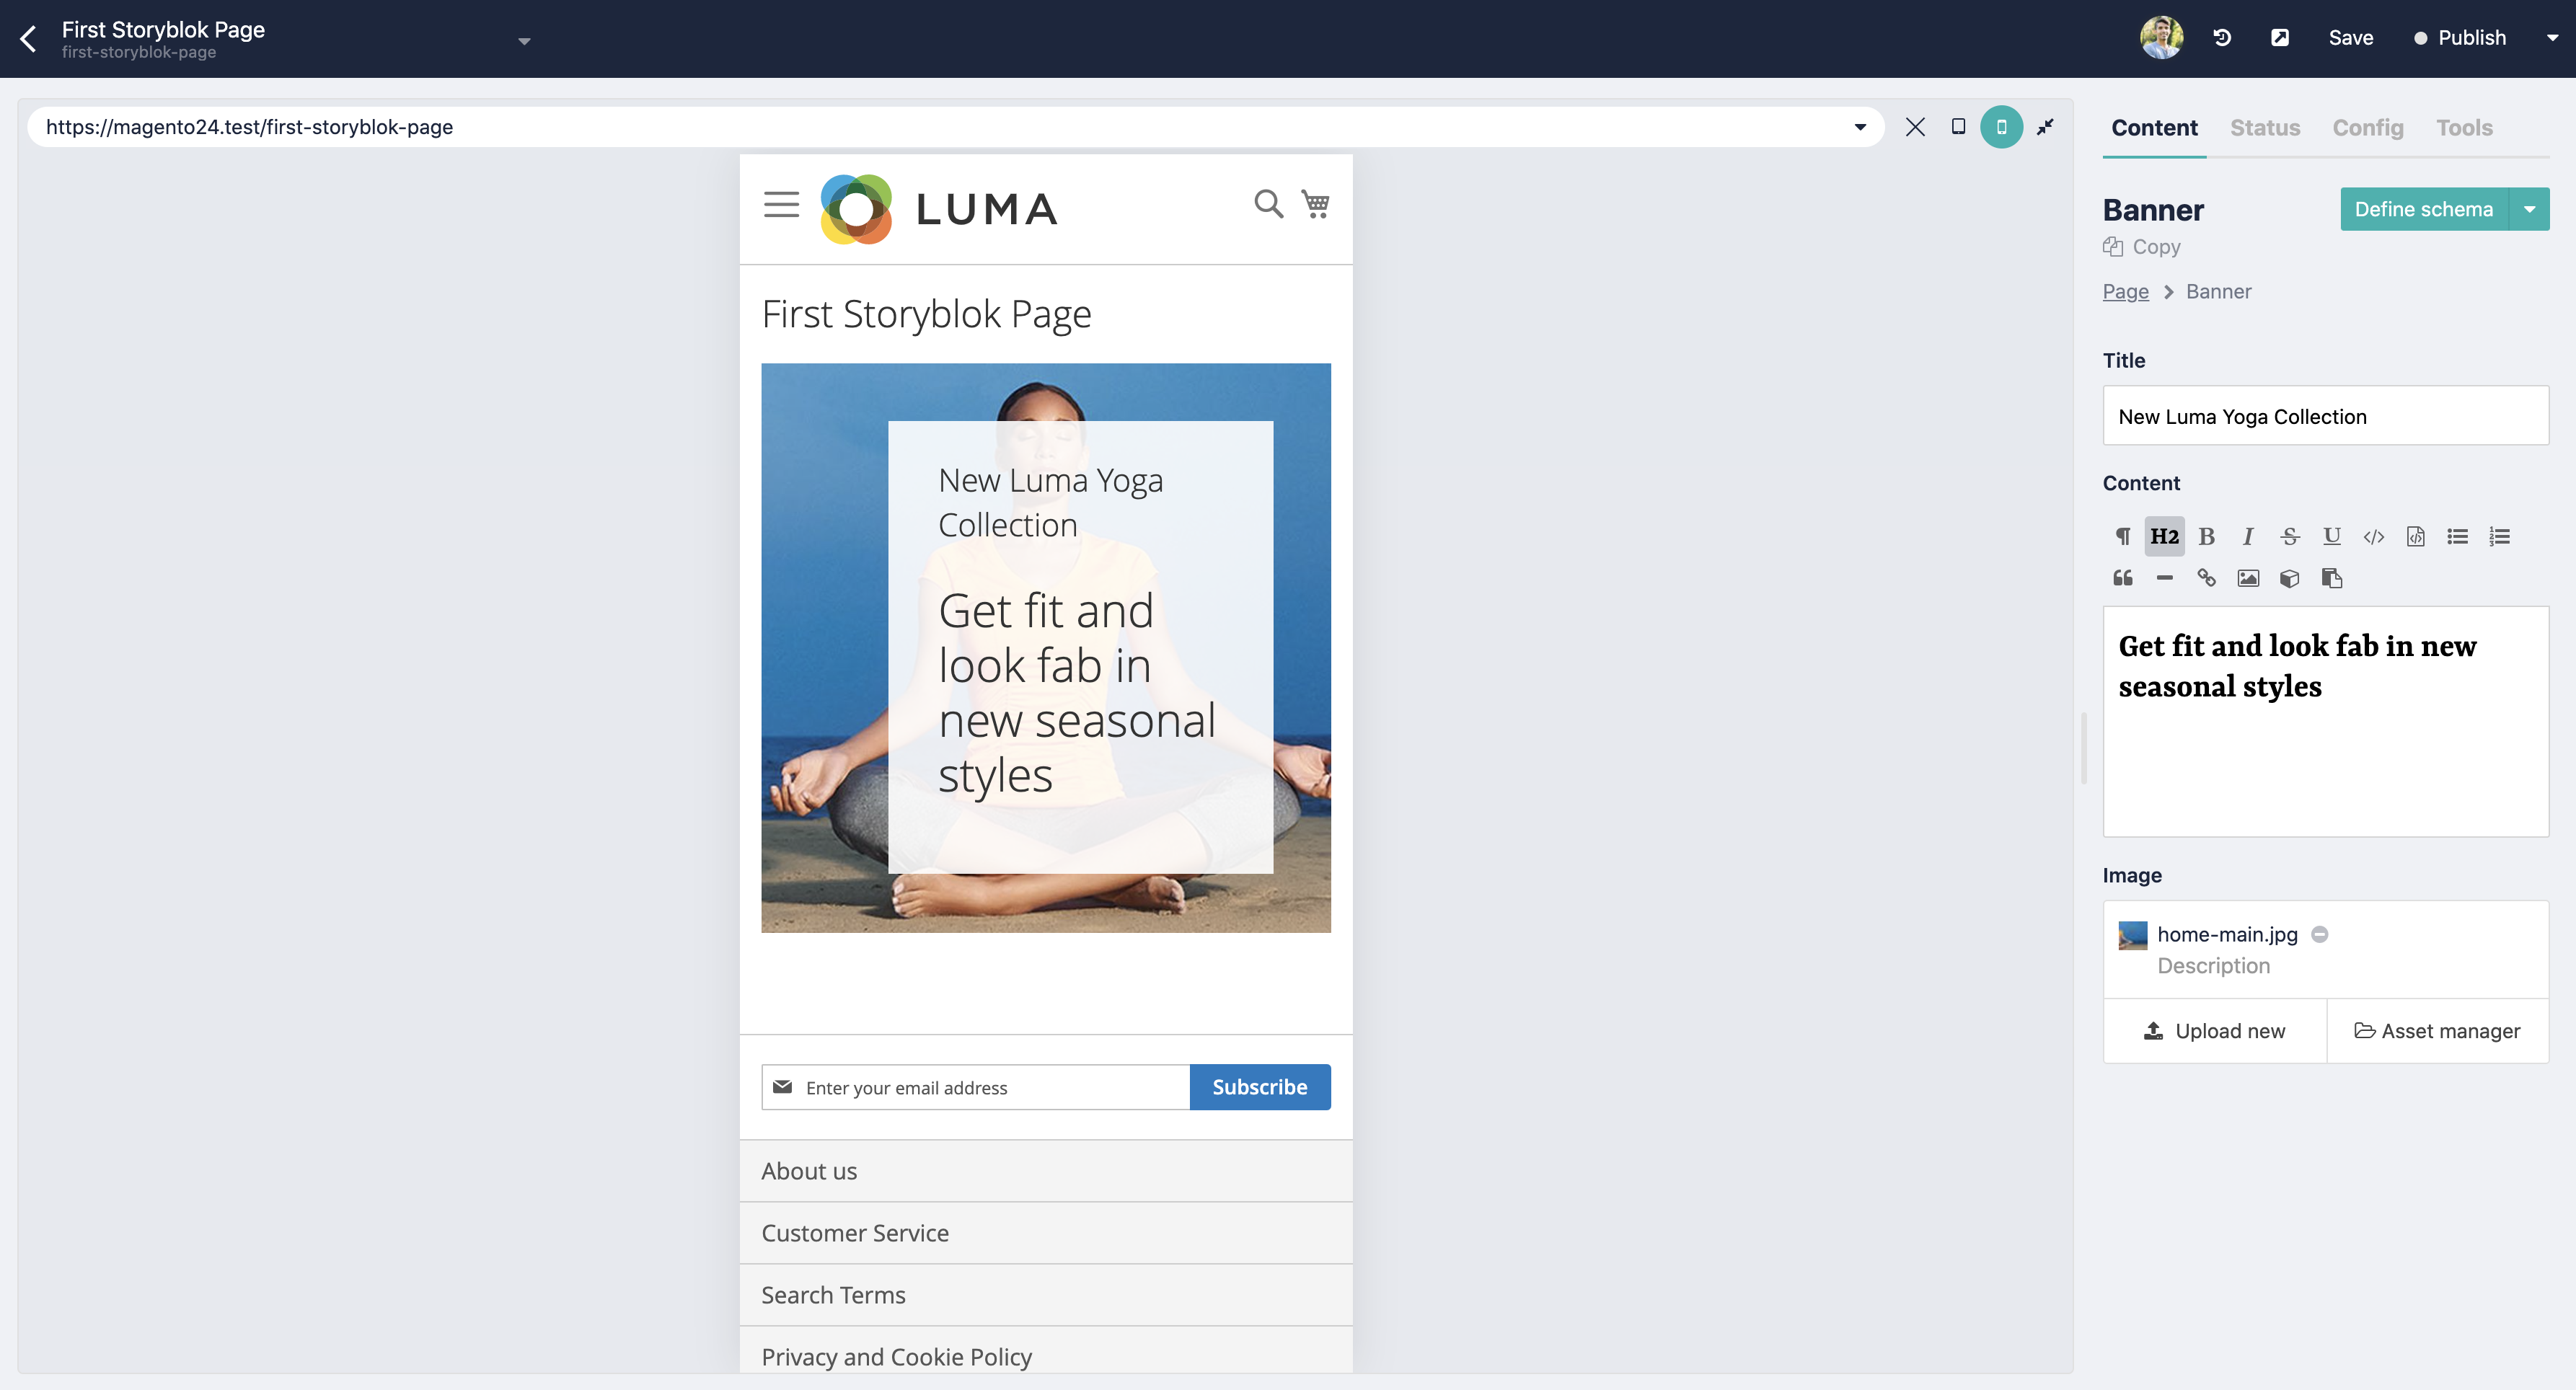Insert a blockquote
Viewport: 2576px width, 1390px height.
(2122, 578)
